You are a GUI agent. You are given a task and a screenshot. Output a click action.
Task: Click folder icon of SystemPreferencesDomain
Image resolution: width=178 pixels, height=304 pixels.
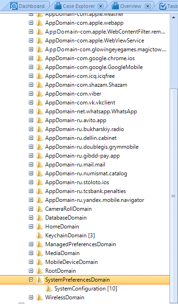39,280
